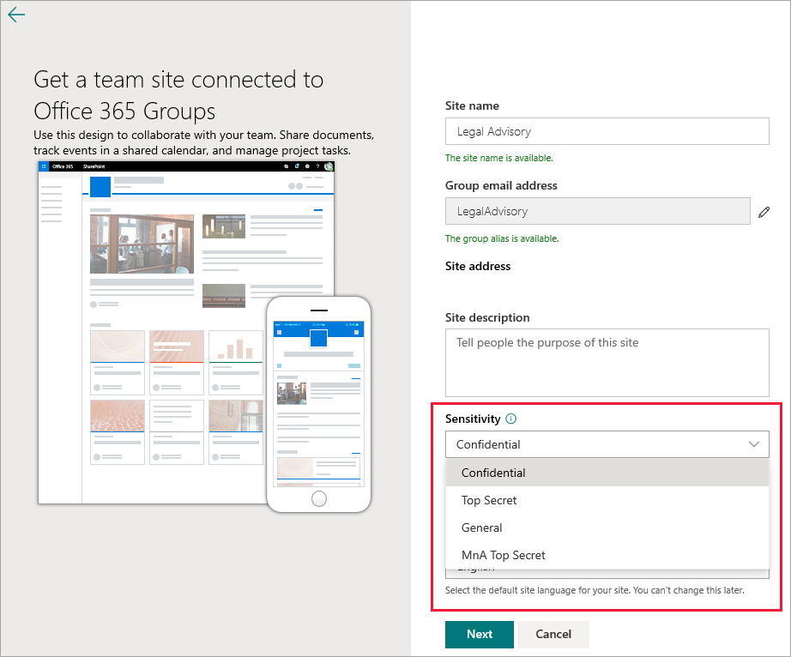The width and height of the screenshot is (791, 657).
Task: Choose the Top Secret sensitivity label
Action: tap(607, 500)
